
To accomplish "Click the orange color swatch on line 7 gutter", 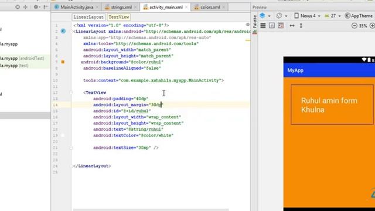I will [63, 62].
